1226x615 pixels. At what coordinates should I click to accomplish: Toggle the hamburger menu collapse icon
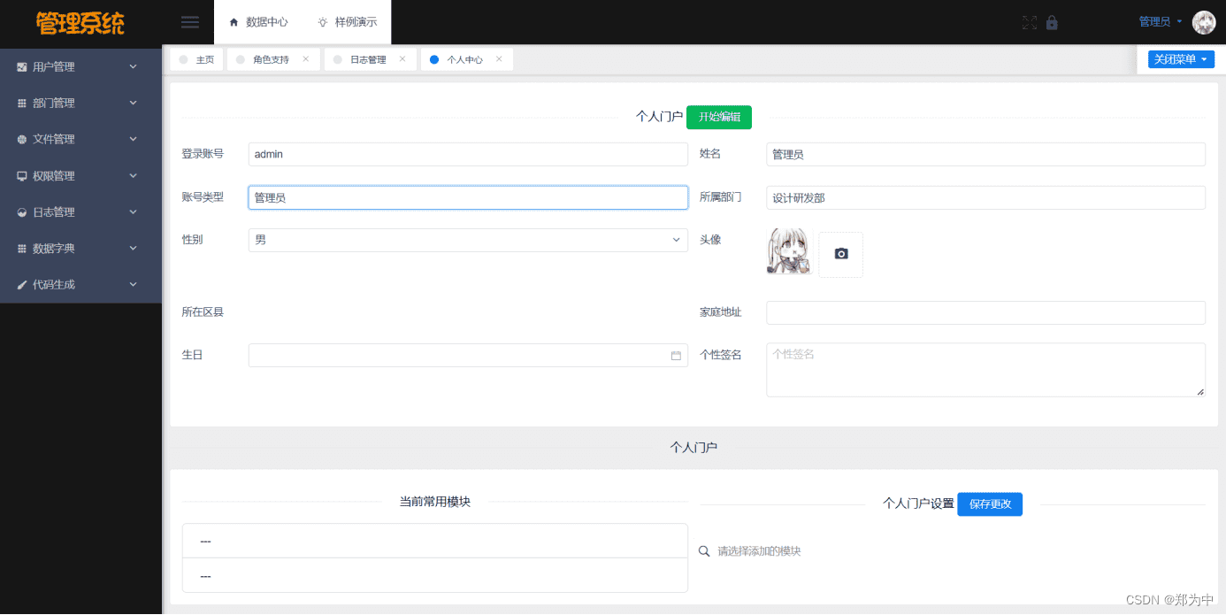pos(189,22)
